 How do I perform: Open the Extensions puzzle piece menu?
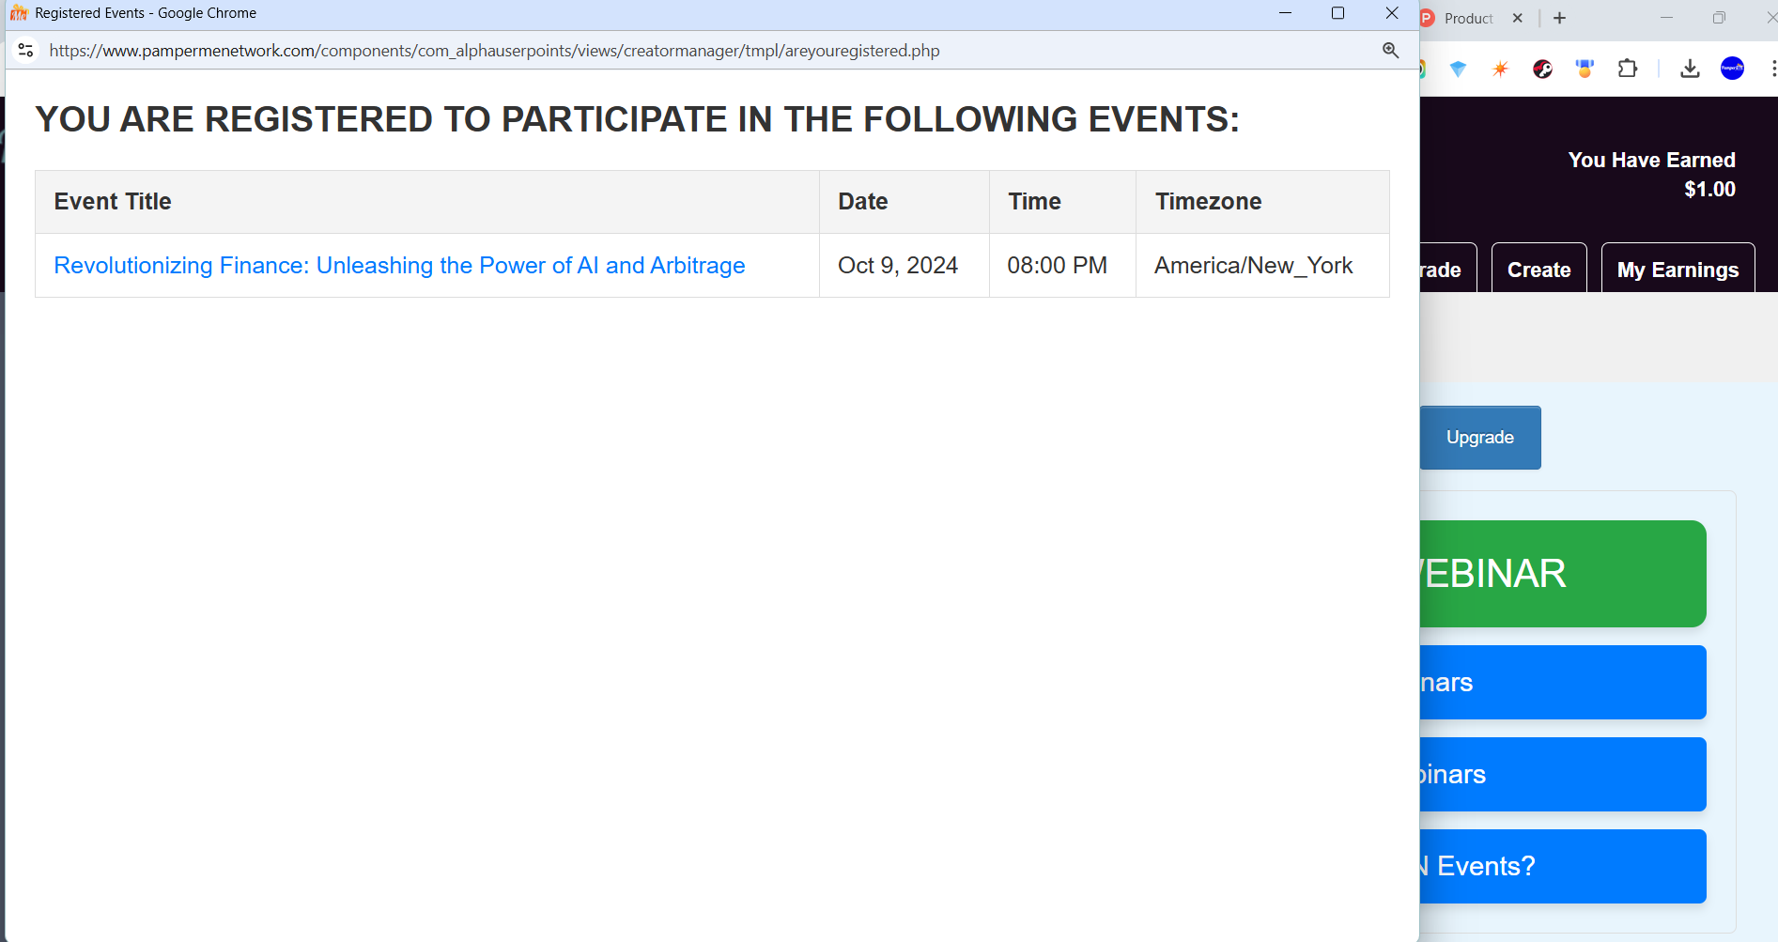click(x=1628, y=69)
